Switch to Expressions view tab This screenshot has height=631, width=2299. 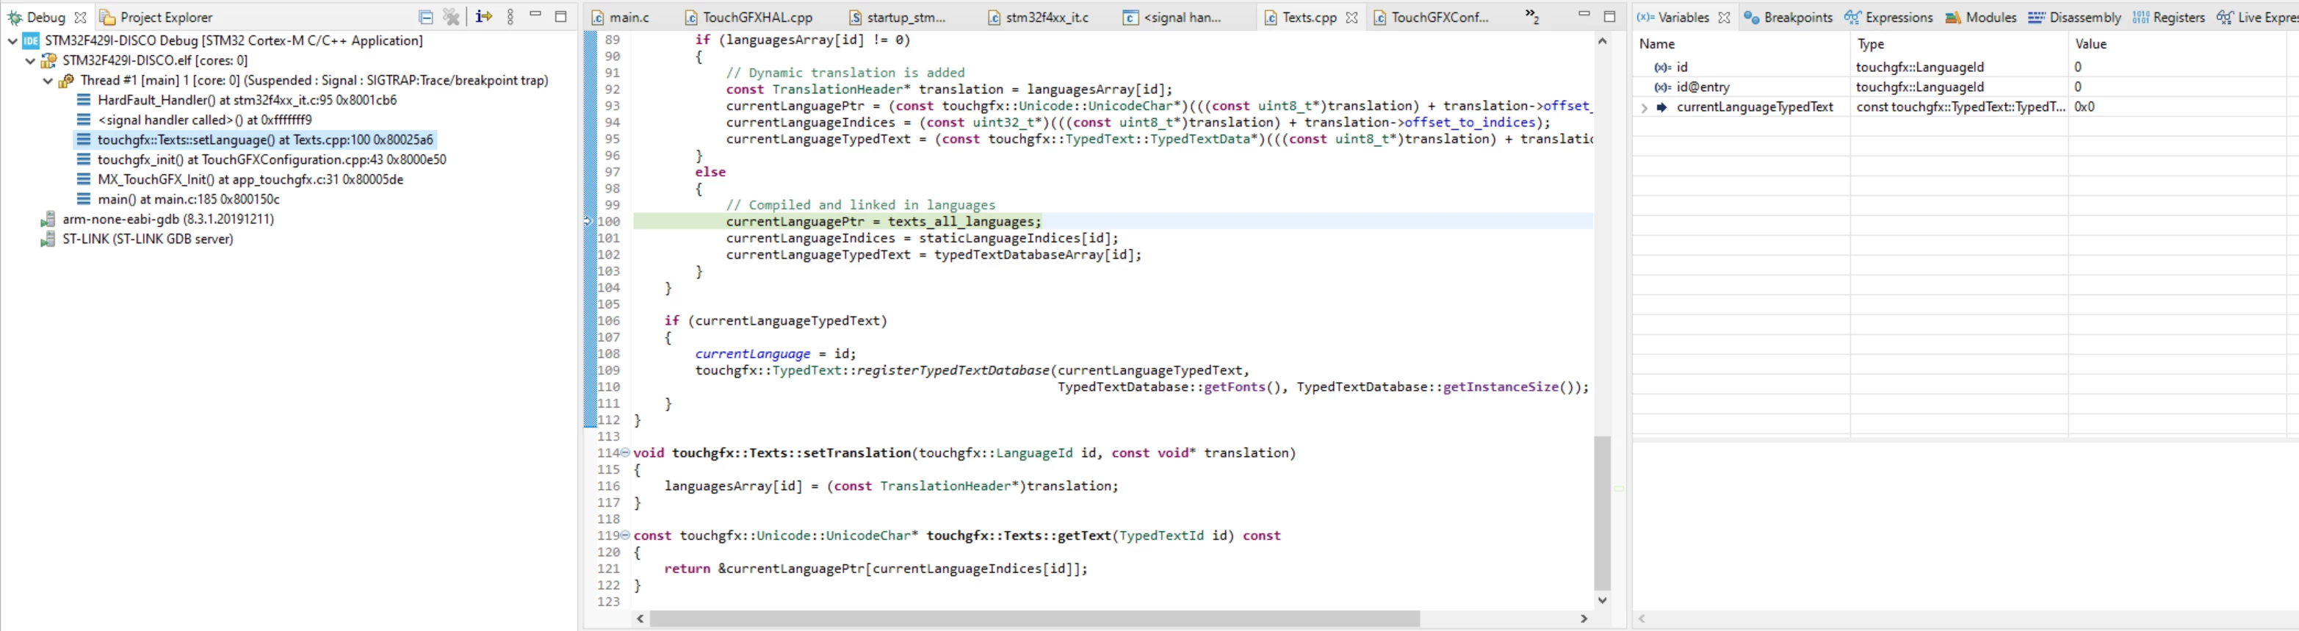click(1888, 17)
